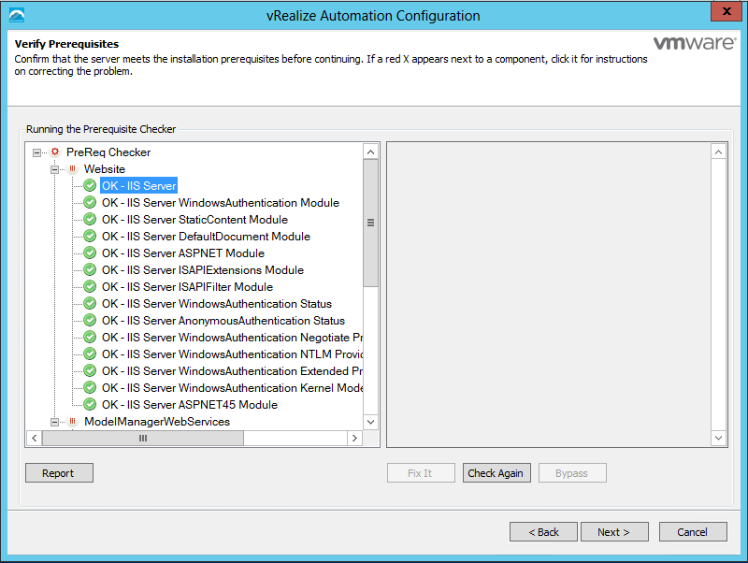Click the Check Again button
The width and height of the screenshot is (748, 563).
click(x=496, y=473)
